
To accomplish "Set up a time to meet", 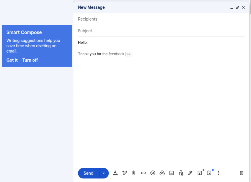I will coord(209,173).
